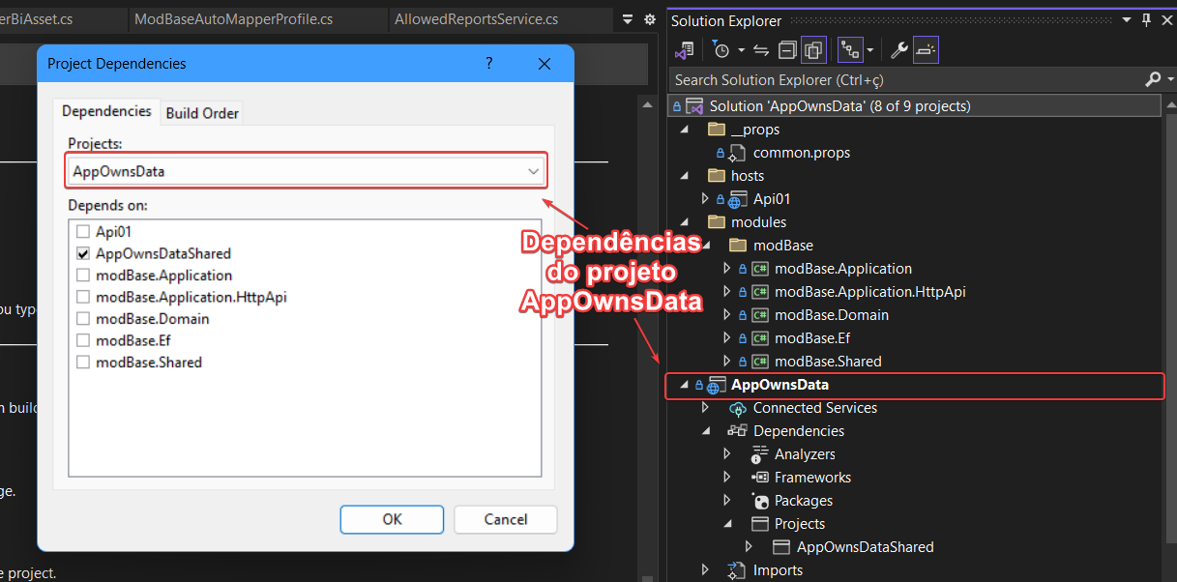Screen dimensions: 1177x582
Task: Activate the Pending Changes Filter icon
Action: tap(721, 49)
